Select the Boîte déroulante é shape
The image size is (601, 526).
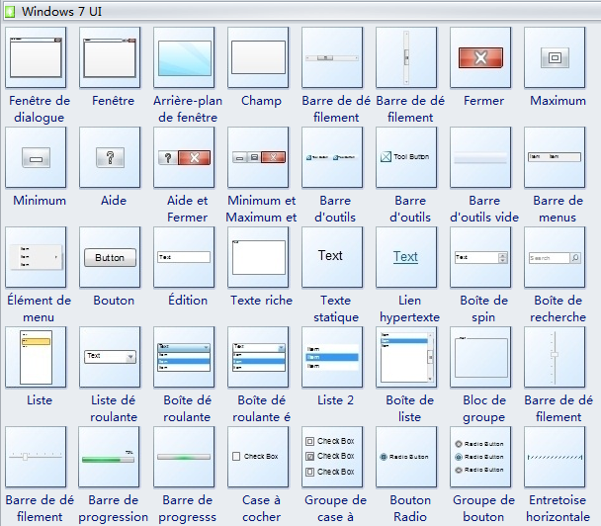pyautogui.click(x=258, y=357)
